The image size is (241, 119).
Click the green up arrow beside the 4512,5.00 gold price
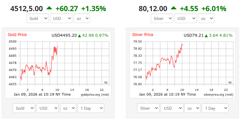(x=49, y=8)
